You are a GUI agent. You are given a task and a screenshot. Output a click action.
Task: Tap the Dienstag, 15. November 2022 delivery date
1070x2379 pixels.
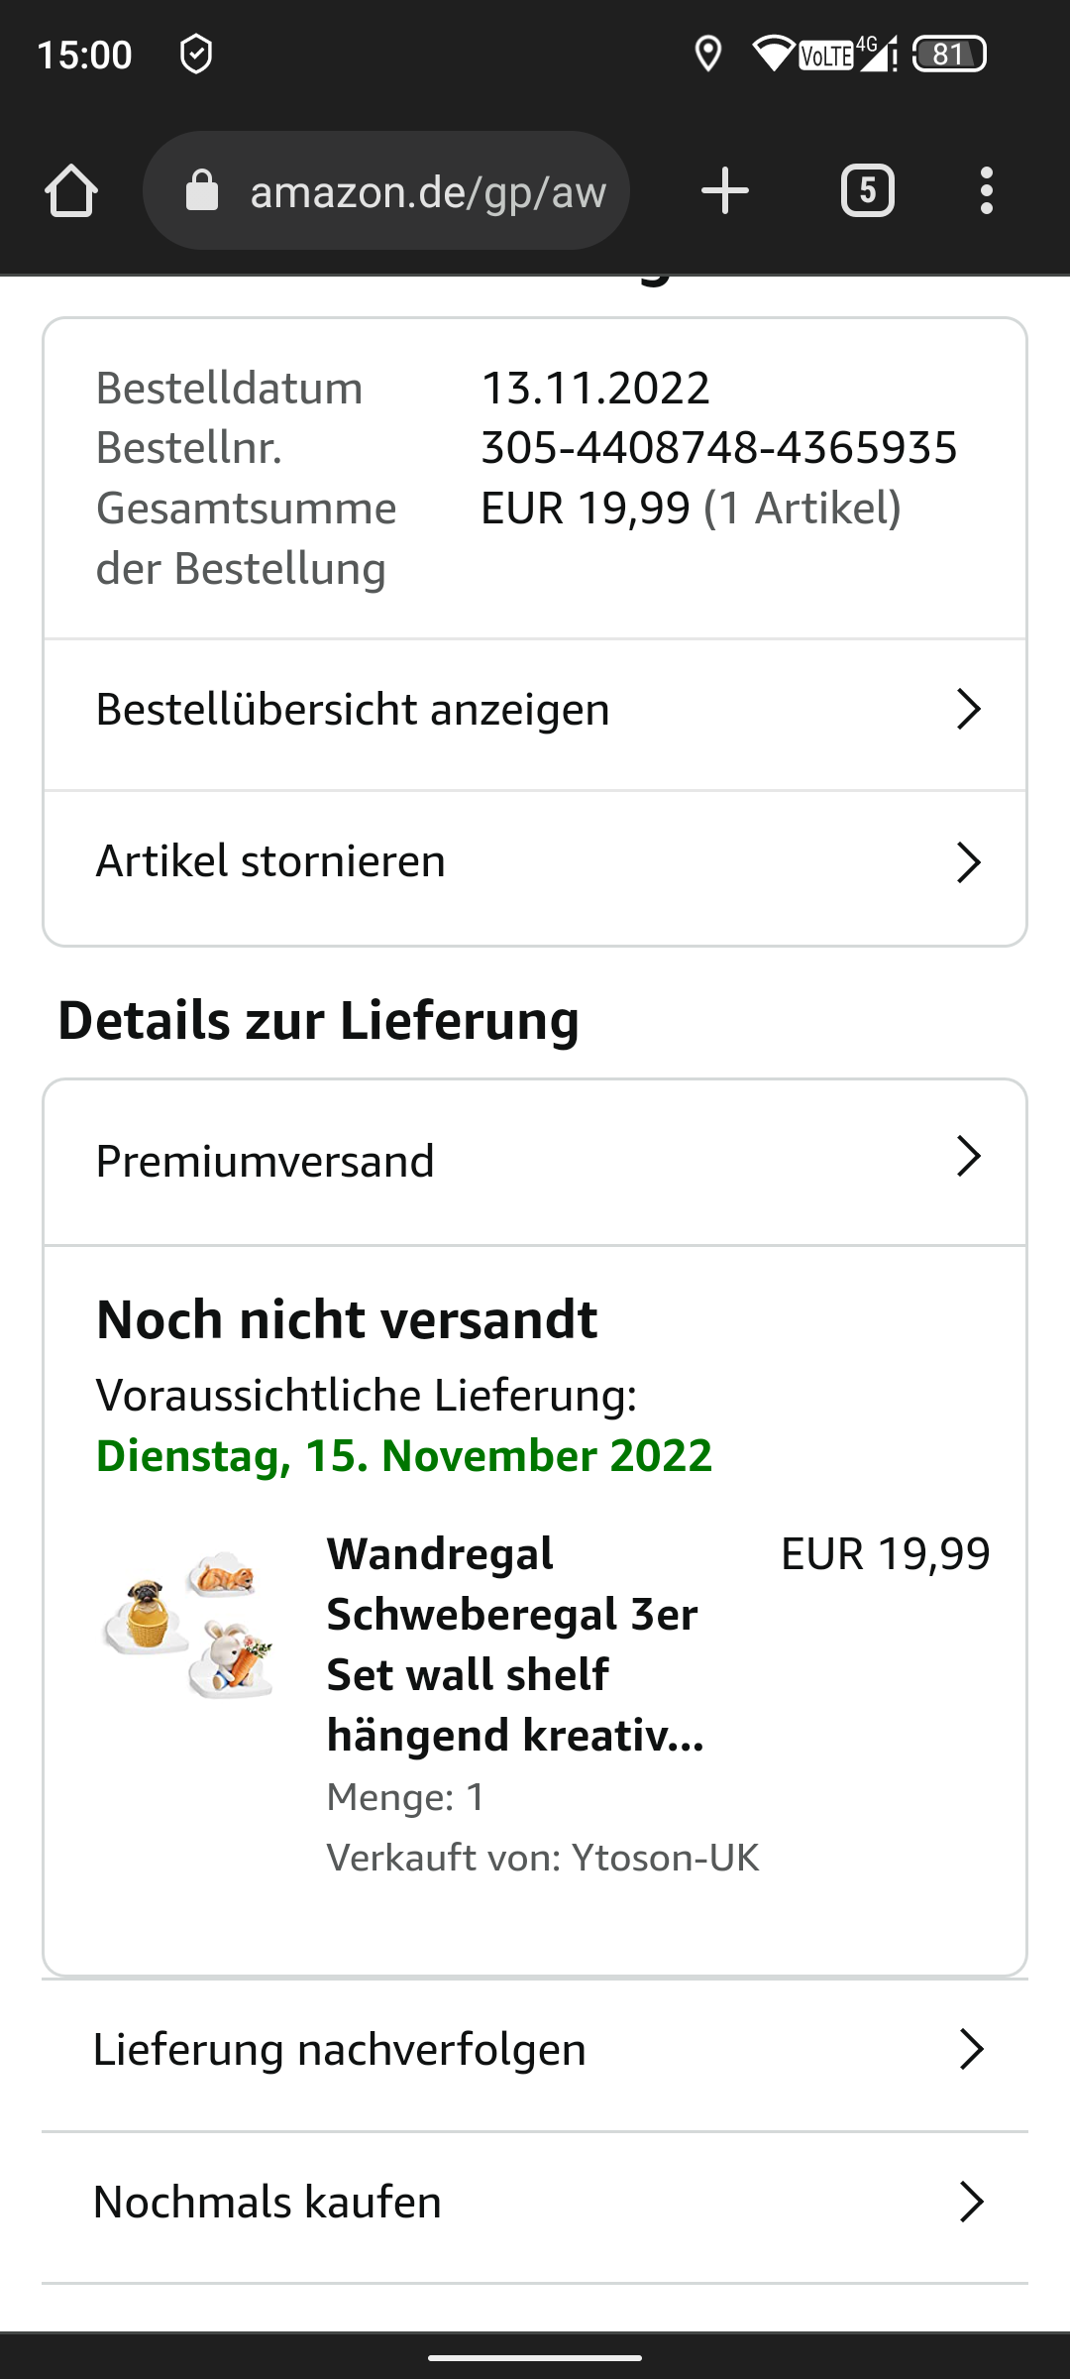[404, 1455]
